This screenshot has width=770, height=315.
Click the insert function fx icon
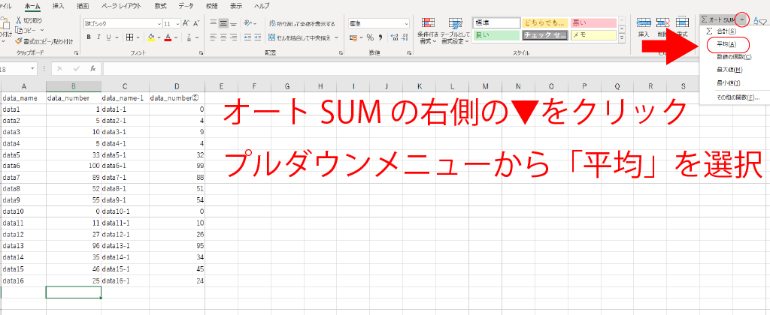(x=92, y=68)
